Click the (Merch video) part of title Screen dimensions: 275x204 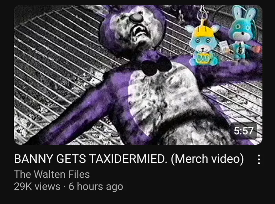tap(207, 159)
